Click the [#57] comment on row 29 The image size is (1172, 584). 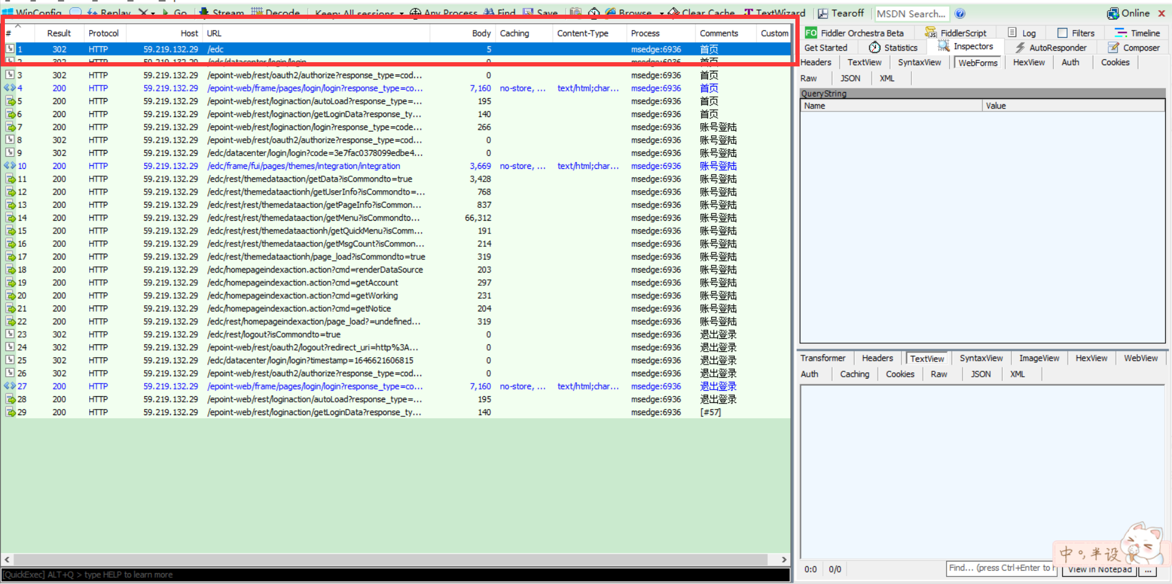(711, 412)
